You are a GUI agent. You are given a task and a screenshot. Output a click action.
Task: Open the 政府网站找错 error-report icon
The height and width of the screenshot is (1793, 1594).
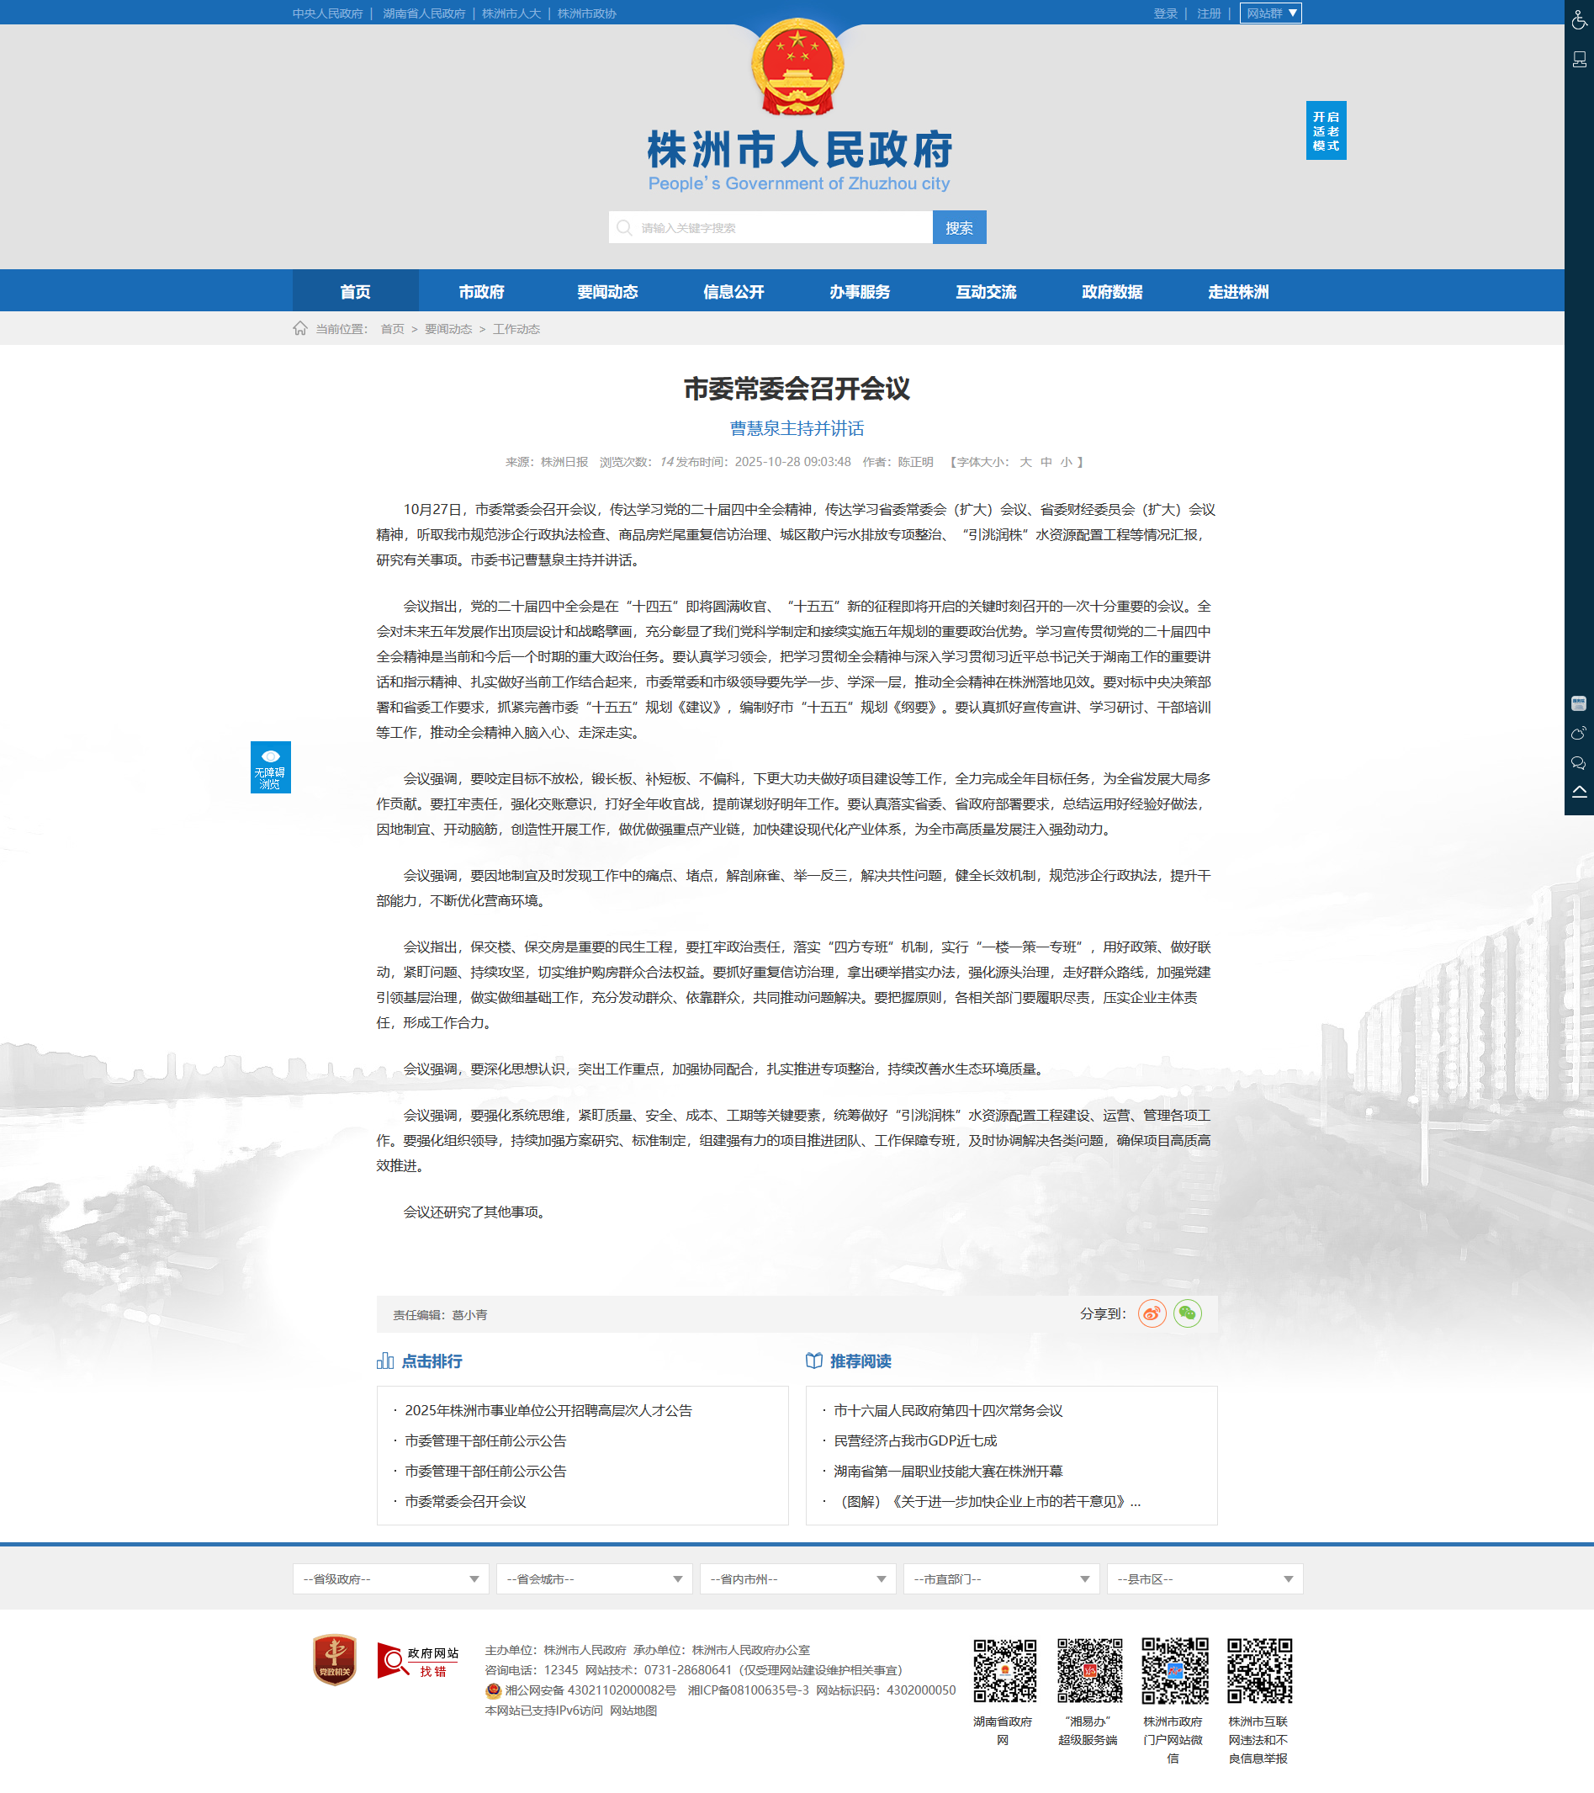417,1661
